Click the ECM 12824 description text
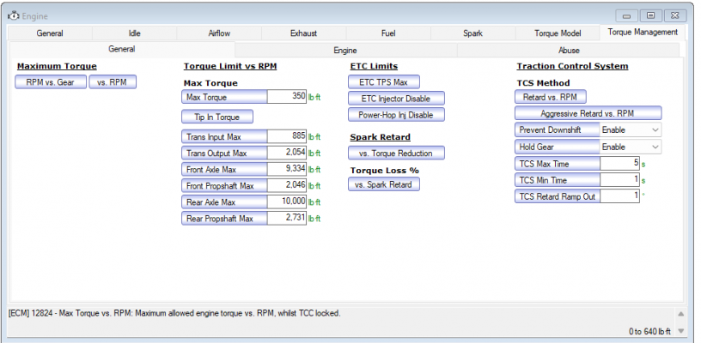The image size is (701, 343). pos(174,314)
